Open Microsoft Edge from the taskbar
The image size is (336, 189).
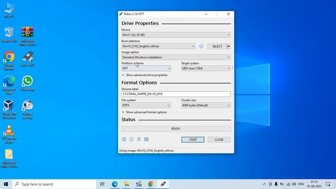click(x=114, y=184)
